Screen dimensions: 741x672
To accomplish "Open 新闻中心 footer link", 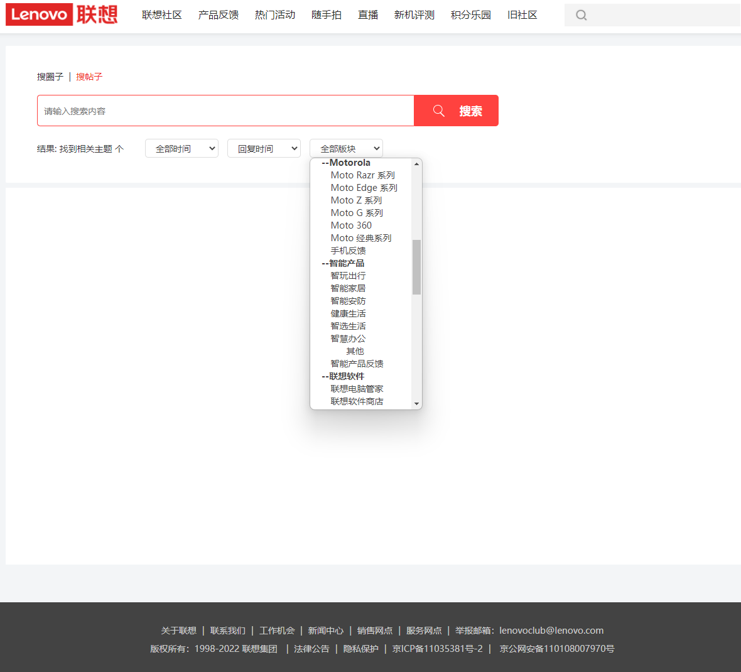I will point(326,631).
